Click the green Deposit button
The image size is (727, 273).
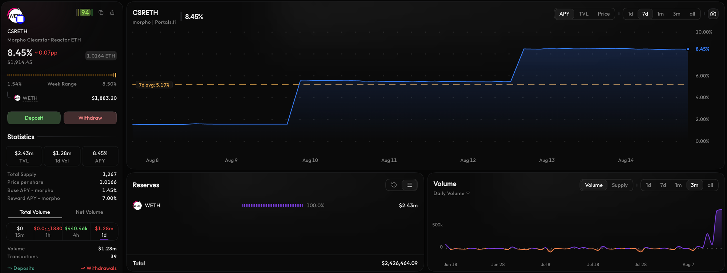[x=34, y=118]
